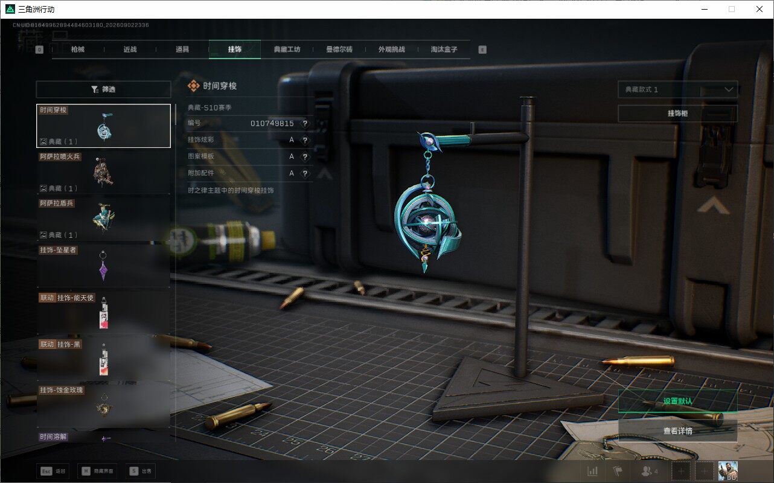Screen dimensions: 774x483
Task: Click the 典藏-S10赛季 label
Action: tap(209, 107)
